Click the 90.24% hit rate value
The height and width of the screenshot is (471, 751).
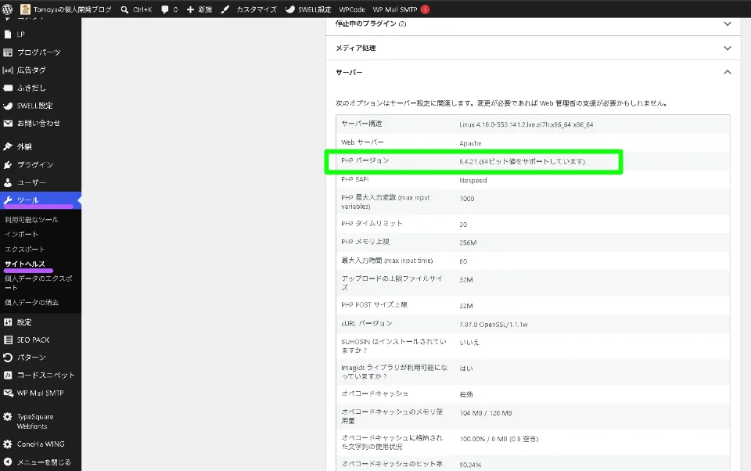[470, 465]
